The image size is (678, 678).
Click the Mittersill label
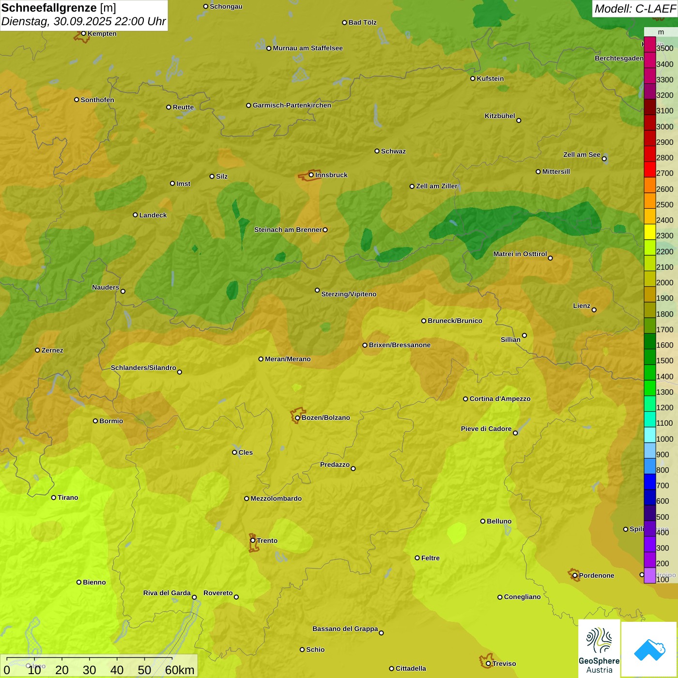tap(556, 171)
